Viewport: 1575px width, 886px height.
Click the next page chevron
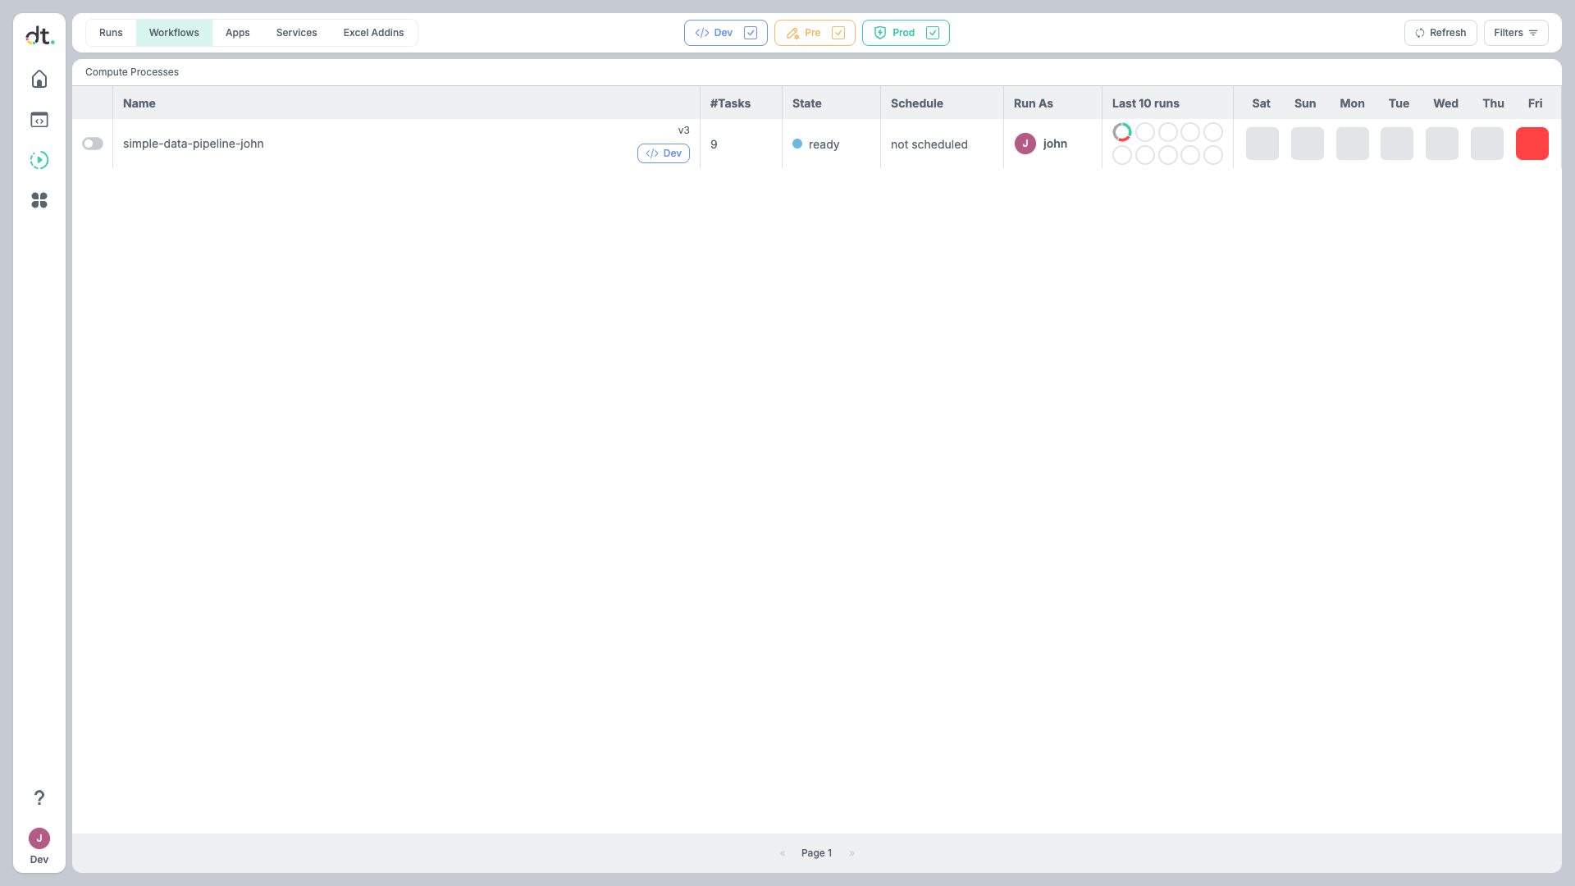tap(851, 853)
